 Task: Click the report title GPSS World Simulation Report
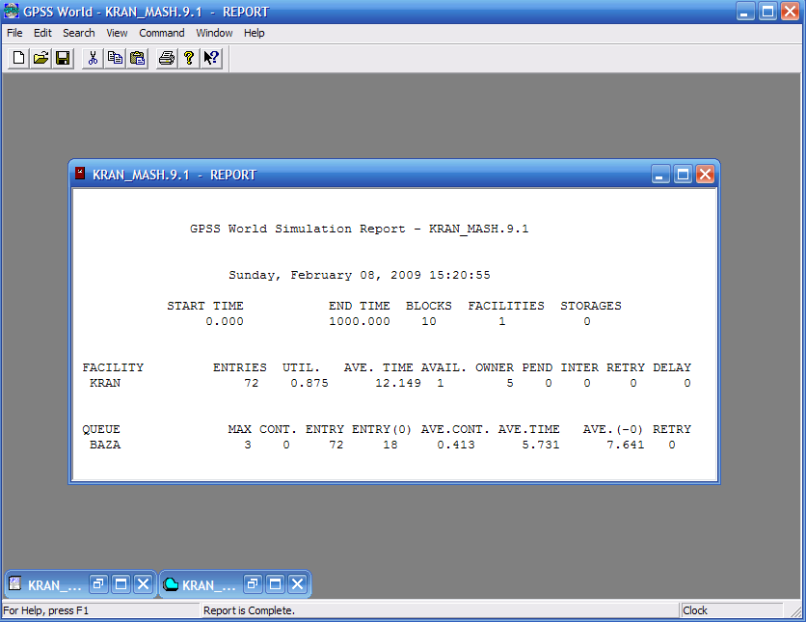coord(297,229)
